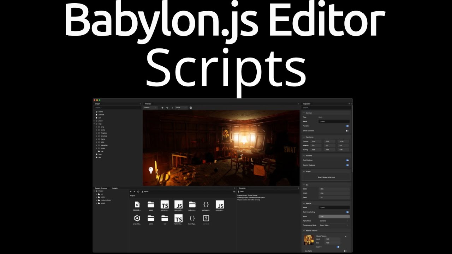The width and height of the screenshot is (452, 254).
Task: Select the Assets Browser tab
Action: click(101, 188)
